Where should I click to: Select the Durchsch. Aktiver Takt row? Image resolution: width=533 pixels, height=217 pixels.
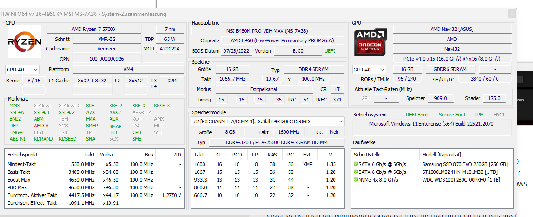95,195
